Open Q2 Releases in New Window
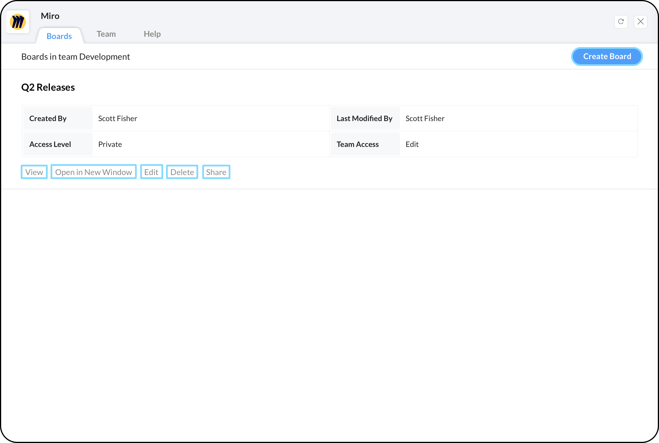Image resolution: width=659 pixels, height=443 pixels. point(94,172)
